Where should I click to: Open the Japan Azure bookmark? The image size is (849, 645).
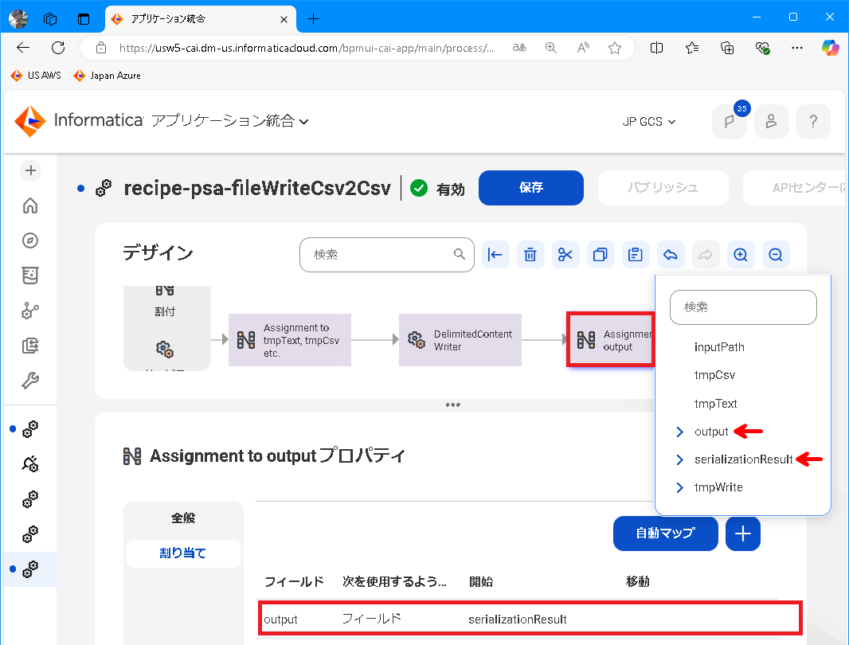108,76
